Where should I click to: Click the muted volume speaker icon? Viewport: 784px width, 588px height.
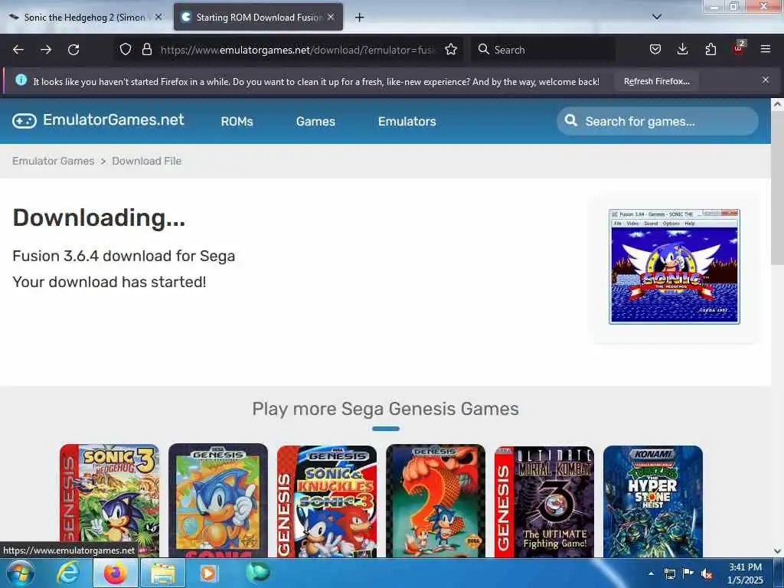pyautogui.click(x=707, y=574)
